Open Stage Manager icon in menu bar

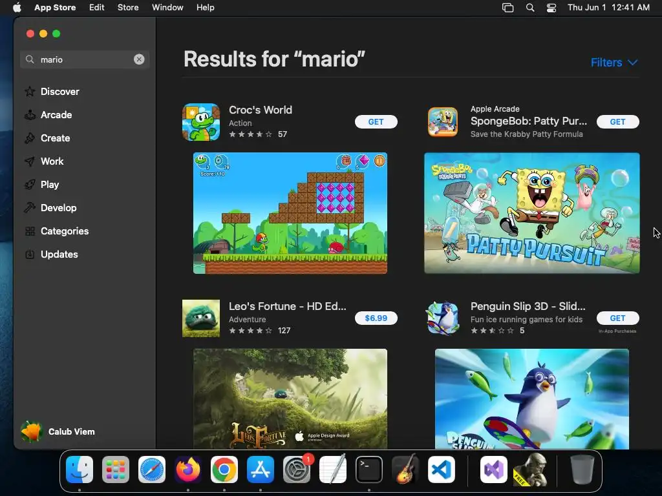tap(508, 8)
